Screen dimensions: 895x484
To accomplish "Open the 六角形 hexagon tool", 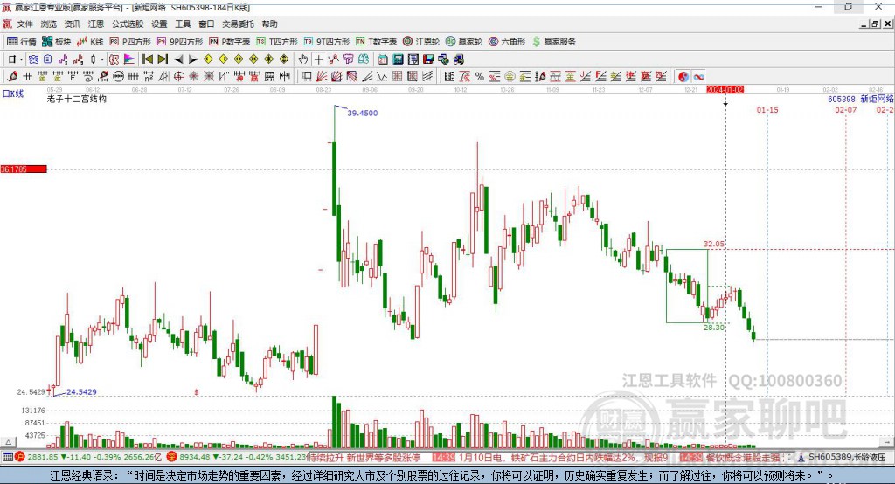I will pyautogui.click(x=507, y=42).
